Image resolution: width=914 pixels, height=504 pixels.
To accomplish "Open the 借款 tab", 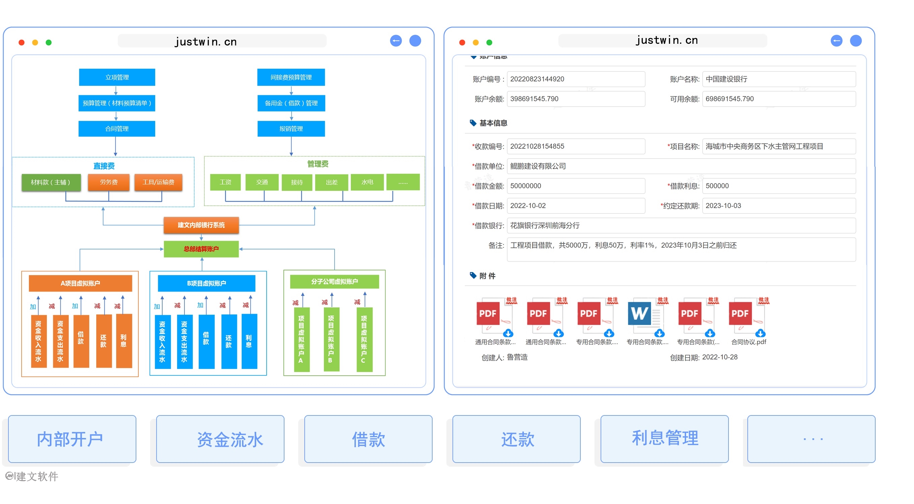I will [368, 439].
